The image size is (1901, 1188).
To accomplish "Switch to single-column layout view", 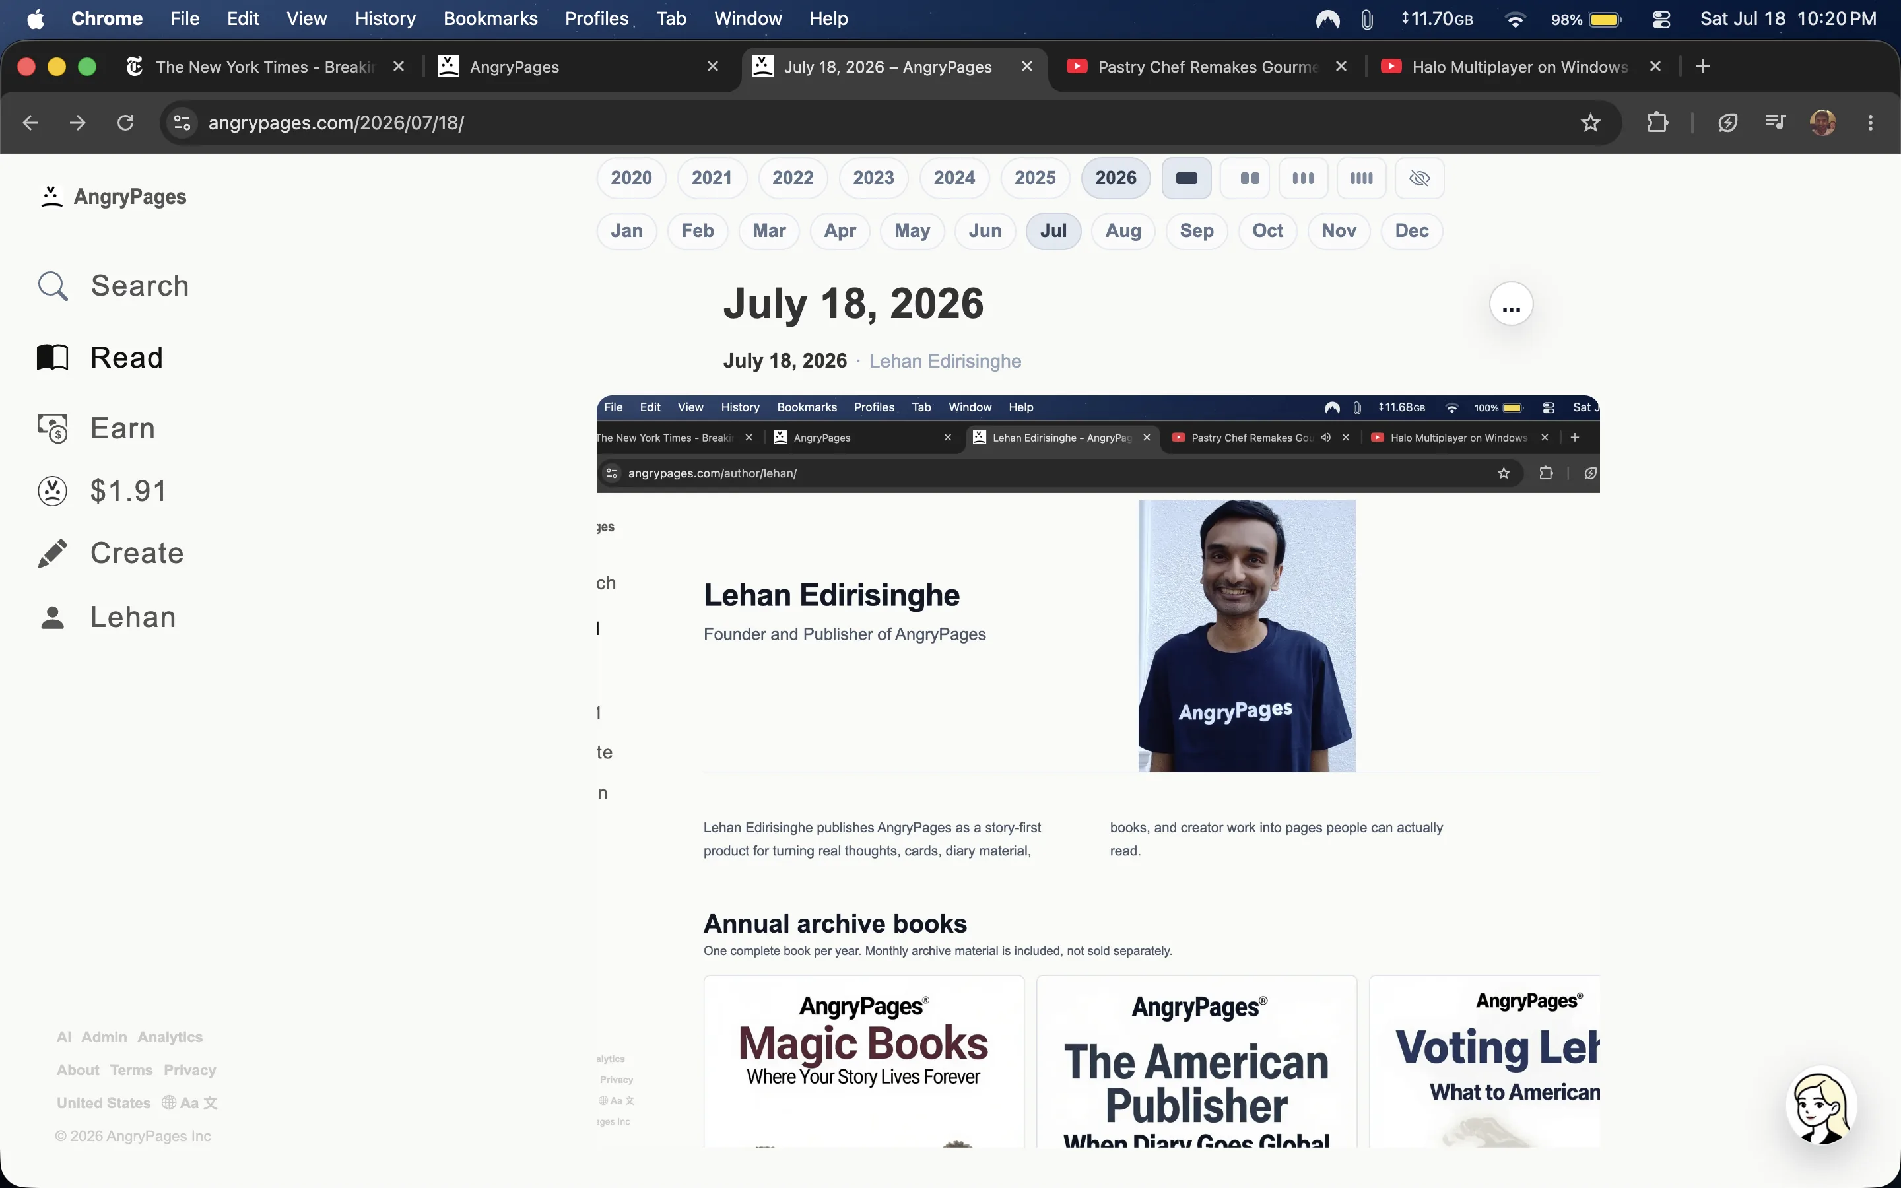I will tap(1186, 178).
